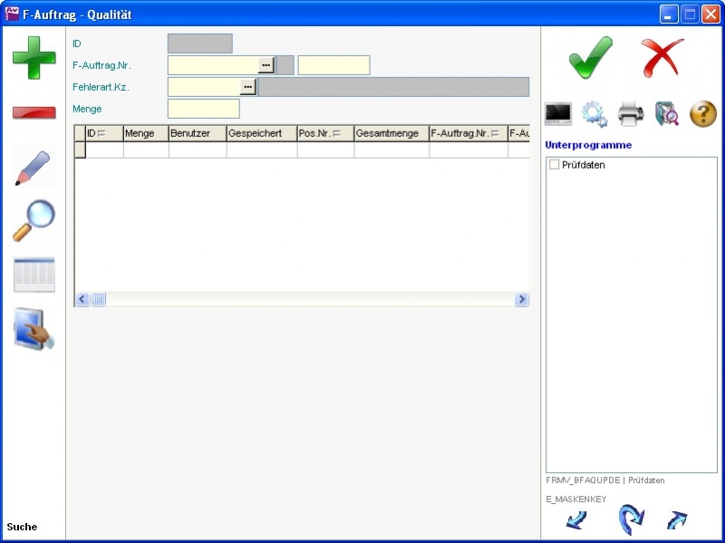Open F-Auftrag.Nr. lookup ellipsis button

266,65
